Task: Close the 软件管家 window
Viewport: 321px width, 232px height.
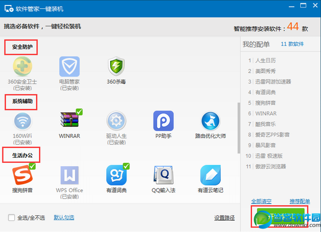Action: (315, 5)
